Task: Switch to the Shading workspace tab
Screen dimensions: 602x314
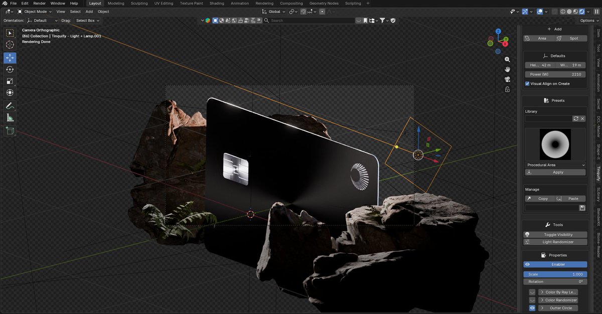Action: pos(217,3)
